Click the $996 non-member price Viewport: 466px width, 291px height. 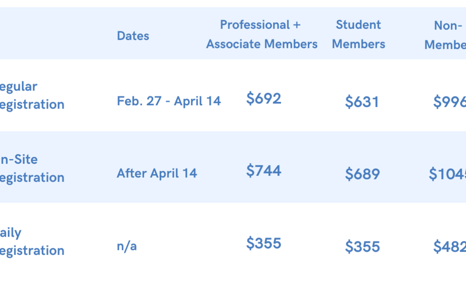coord(449,102)
